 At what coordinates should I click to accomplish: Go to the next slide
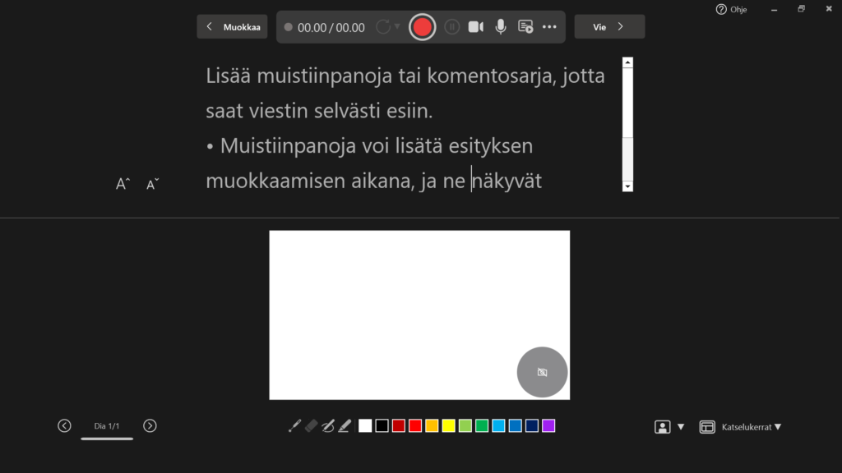click(150, 425)
